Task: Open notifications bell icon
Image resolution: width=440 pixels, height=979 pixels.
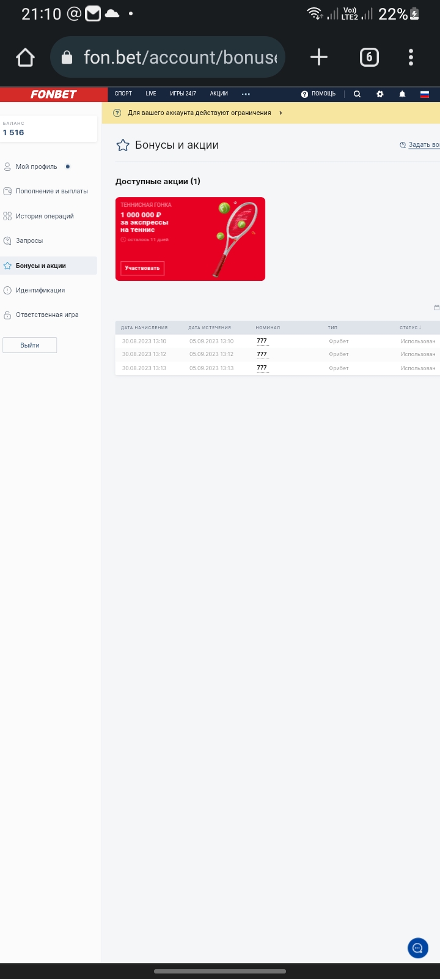Action: tap(402, 94)
